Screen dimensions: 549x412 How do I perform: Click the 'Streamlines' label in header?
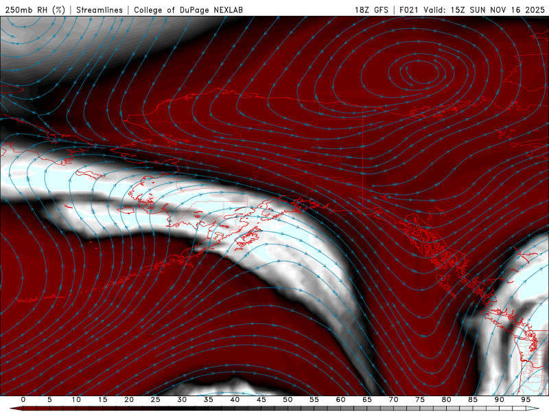(100, 10)
